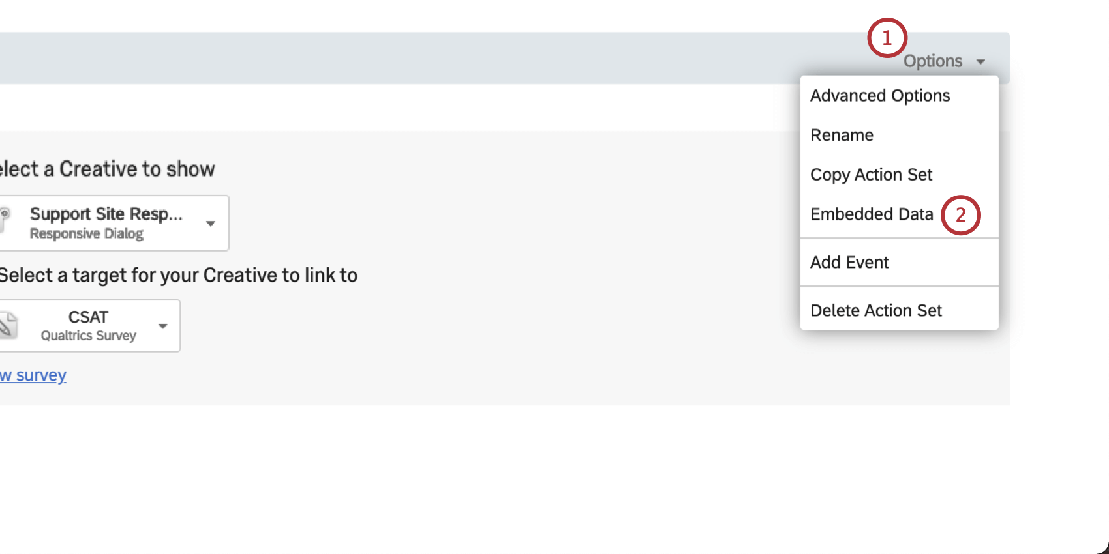The height and width of the screenshot is (554, 1109).
Task: Open the CSAT target dropdown
Action: point(162,326)
